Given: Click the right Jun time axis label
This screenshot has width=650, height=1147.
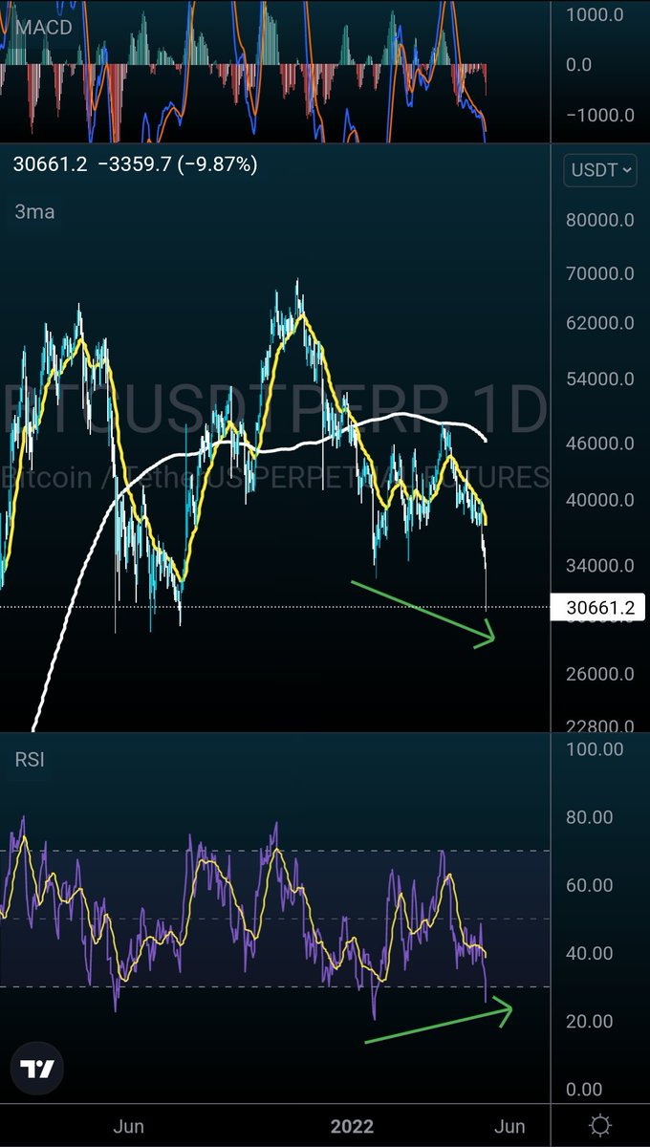Looking at the screenshot, I should coord(509,1125).
